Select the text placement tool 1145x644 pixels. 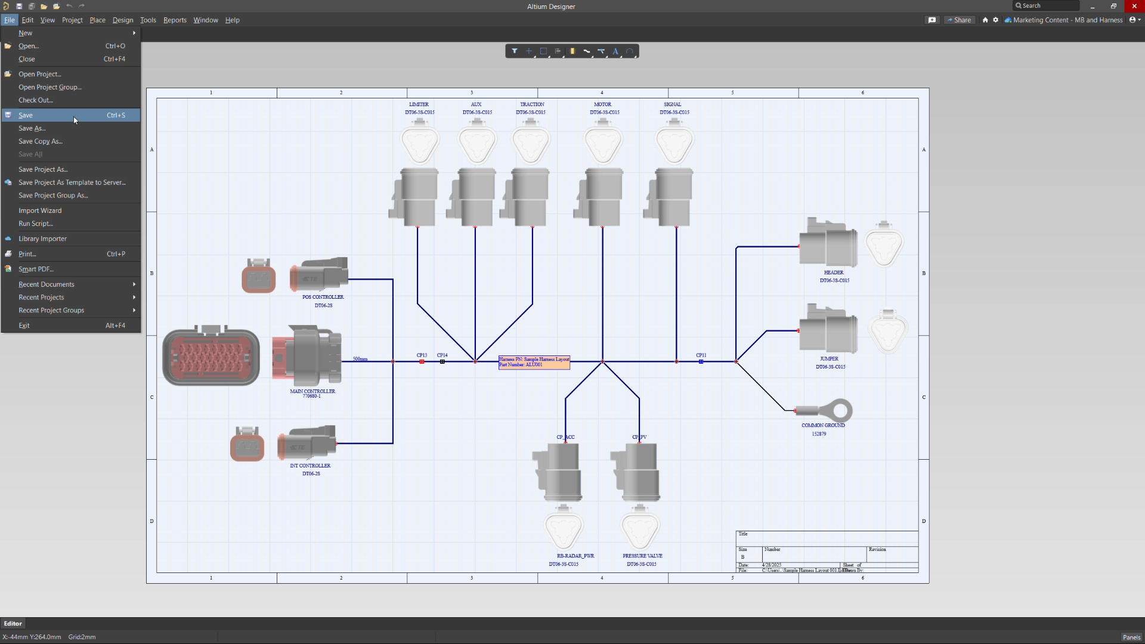pos(615,51)
